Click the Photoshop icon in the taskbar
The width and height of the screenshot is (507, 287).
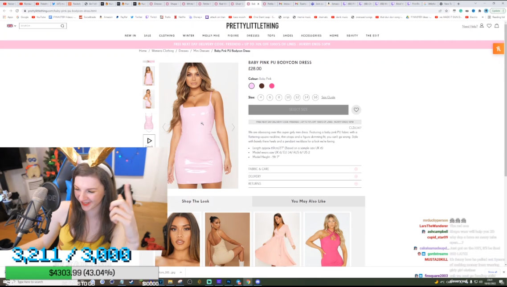pos(229,282)
